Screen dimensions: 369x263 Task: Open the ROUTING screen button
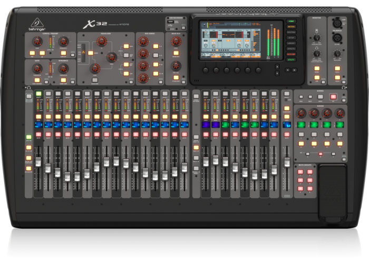pos(291,32)
